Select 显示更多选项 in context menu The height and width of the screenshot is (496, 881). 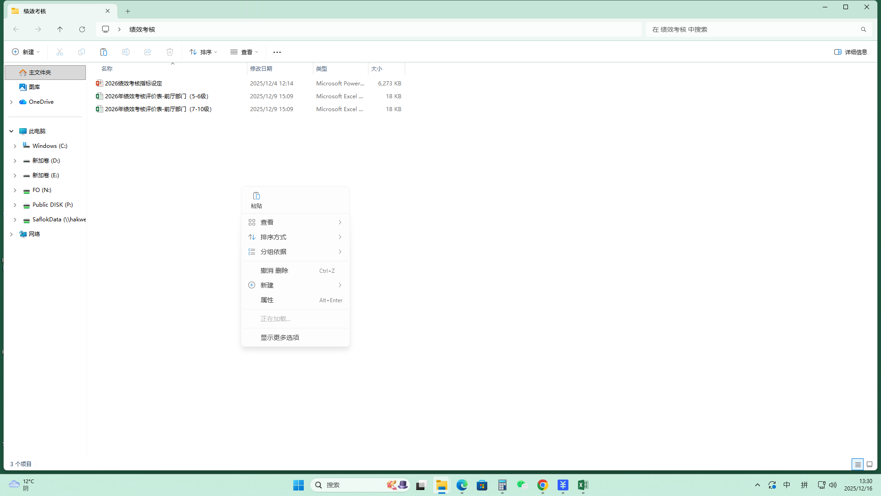click(280, 338)
